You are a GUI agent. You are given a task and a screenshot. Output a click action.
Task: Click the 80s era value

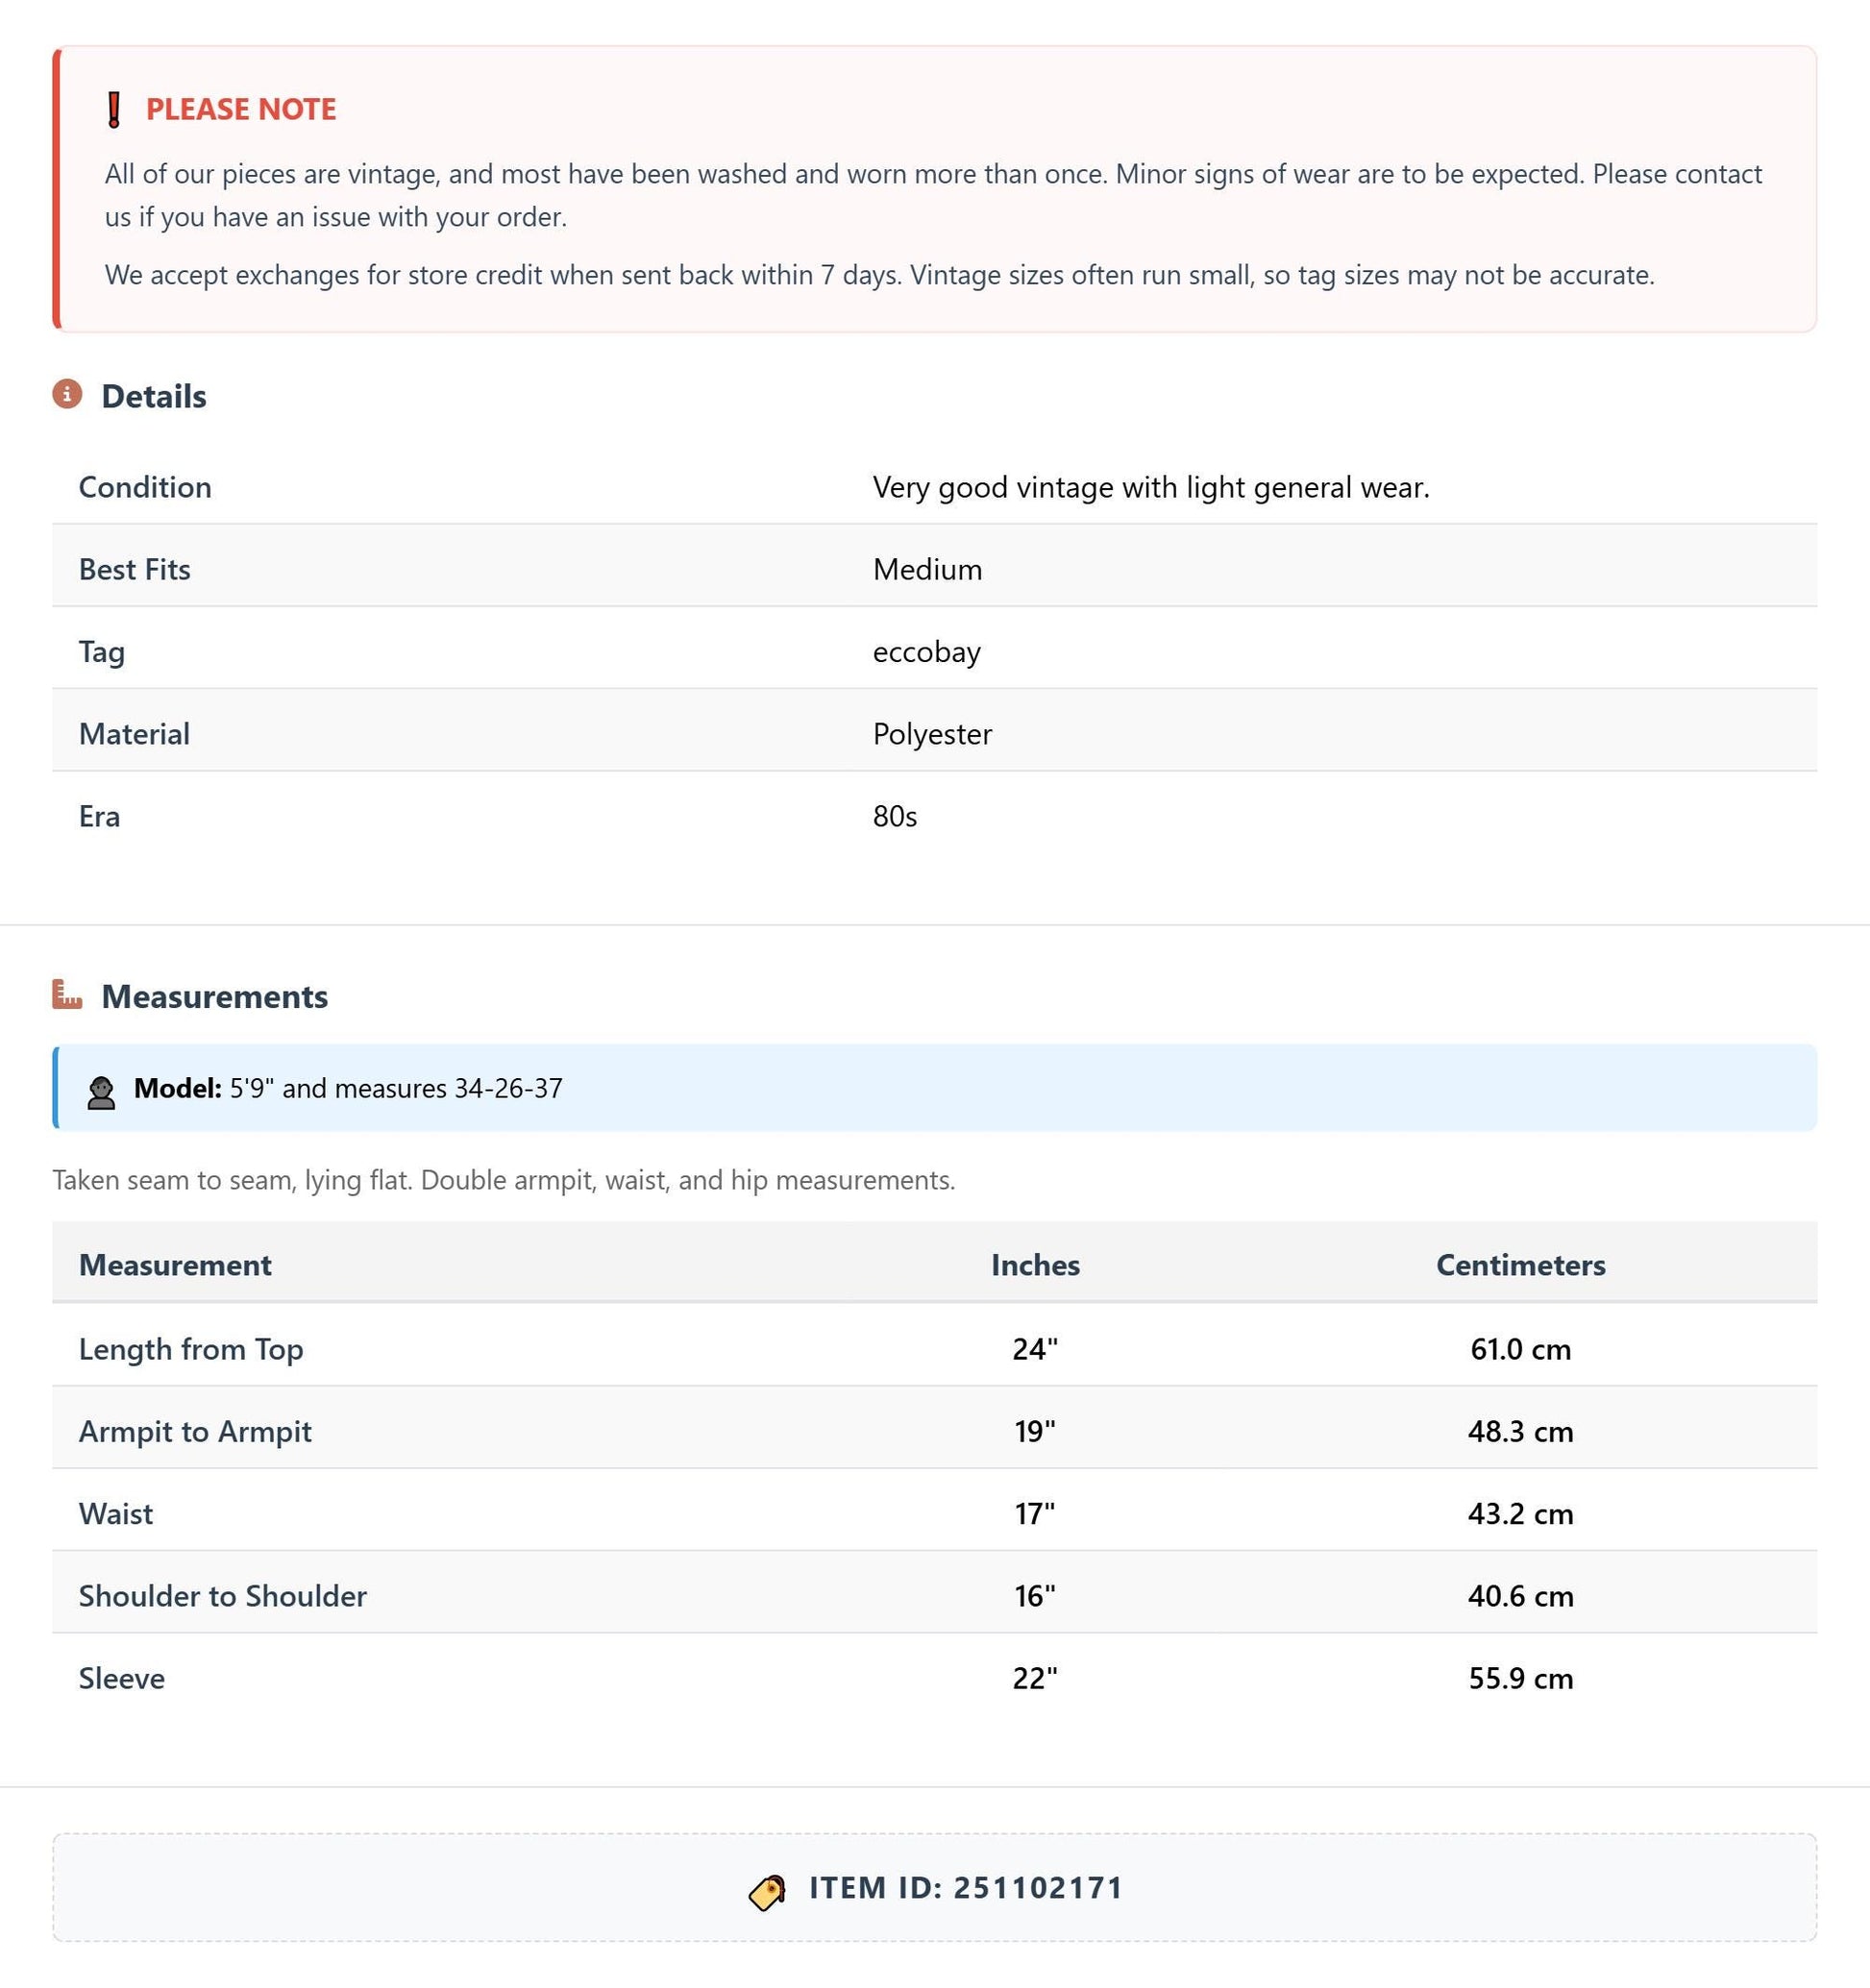895,816
